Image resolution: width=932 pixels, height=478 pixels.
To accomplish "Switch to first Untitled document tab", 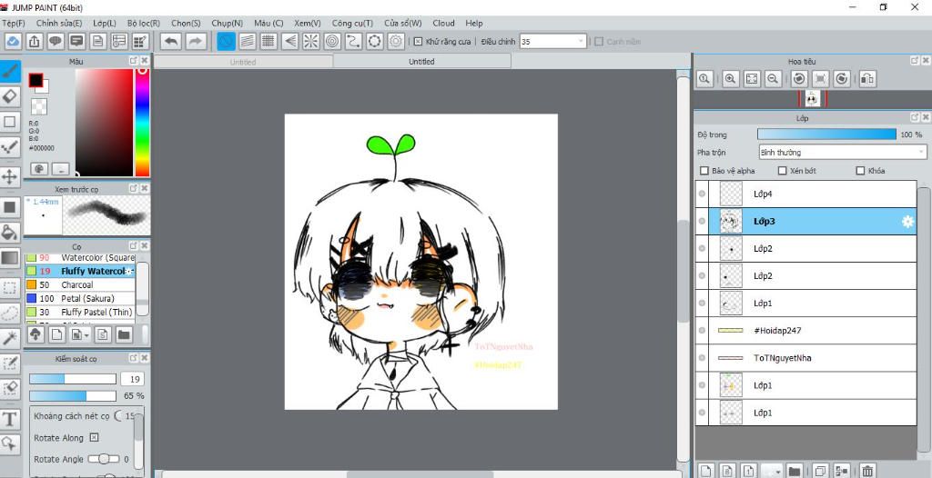I will click(x=243, y=62).
